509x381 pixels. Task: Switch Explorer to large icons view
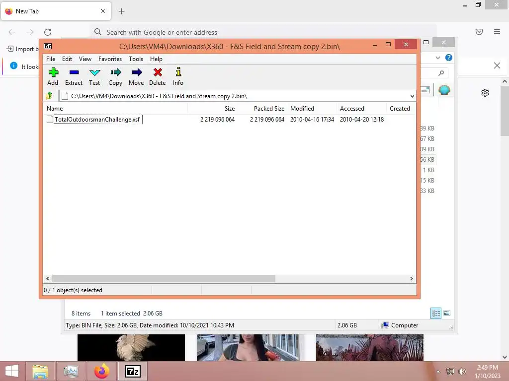pos(447,313)
